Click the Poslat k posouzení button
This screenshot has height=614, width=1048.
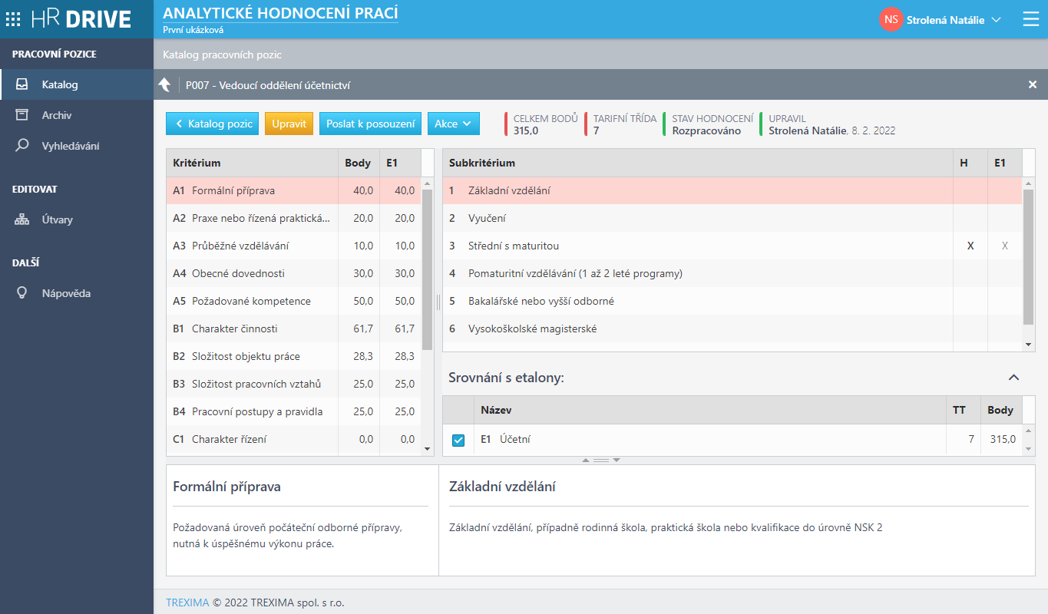(x=370, y=124)
